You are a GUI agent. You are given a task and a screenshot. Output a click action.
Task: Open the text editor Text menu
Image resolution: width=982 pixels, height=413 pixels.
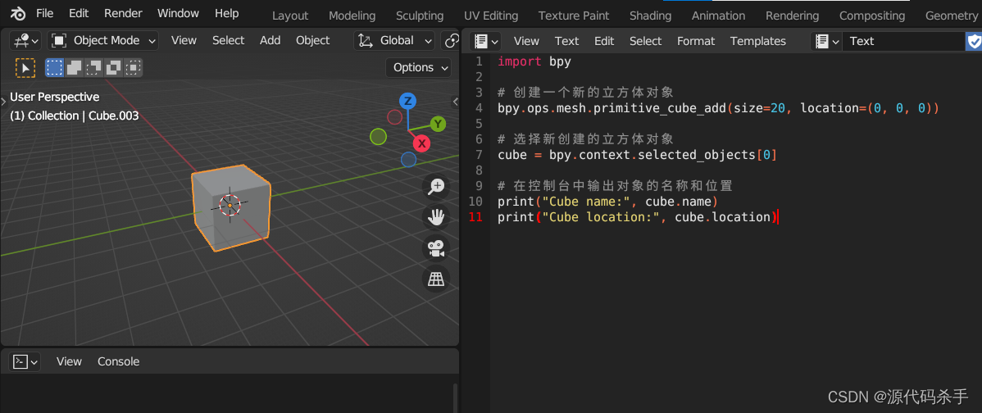566,41
